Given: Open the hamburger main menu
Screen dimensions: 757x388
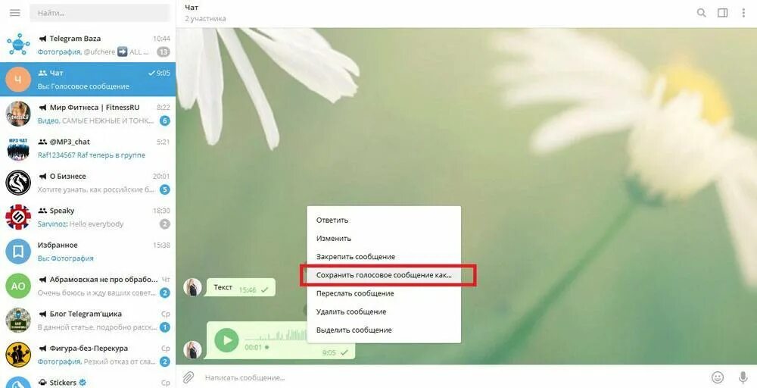Looking at the screenshot, I should [15, 13].
